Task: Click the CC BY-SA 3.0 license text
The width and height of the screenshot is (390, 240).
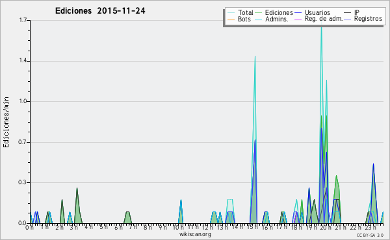Action: (x=370, y=235)
